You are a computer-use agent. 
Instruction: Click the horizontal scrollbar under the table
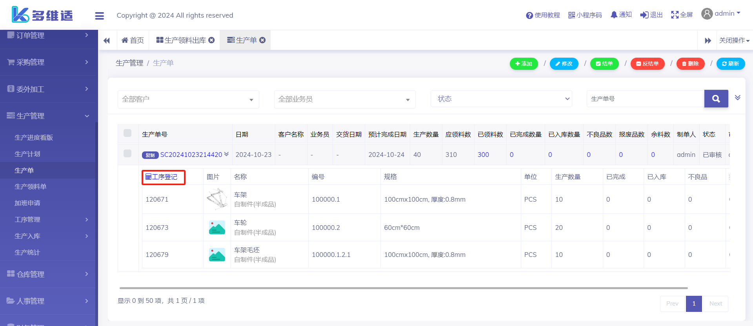pos(403,288)
